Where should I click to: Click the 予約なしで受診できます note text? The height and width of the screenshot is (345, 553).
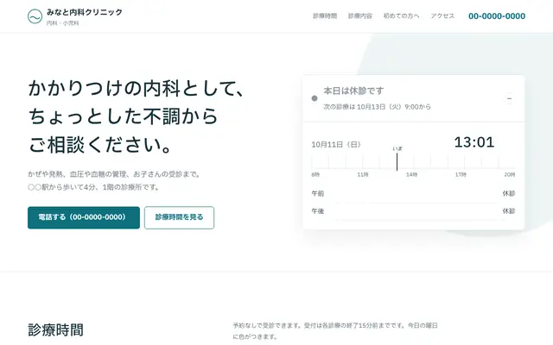coord(335,331)
